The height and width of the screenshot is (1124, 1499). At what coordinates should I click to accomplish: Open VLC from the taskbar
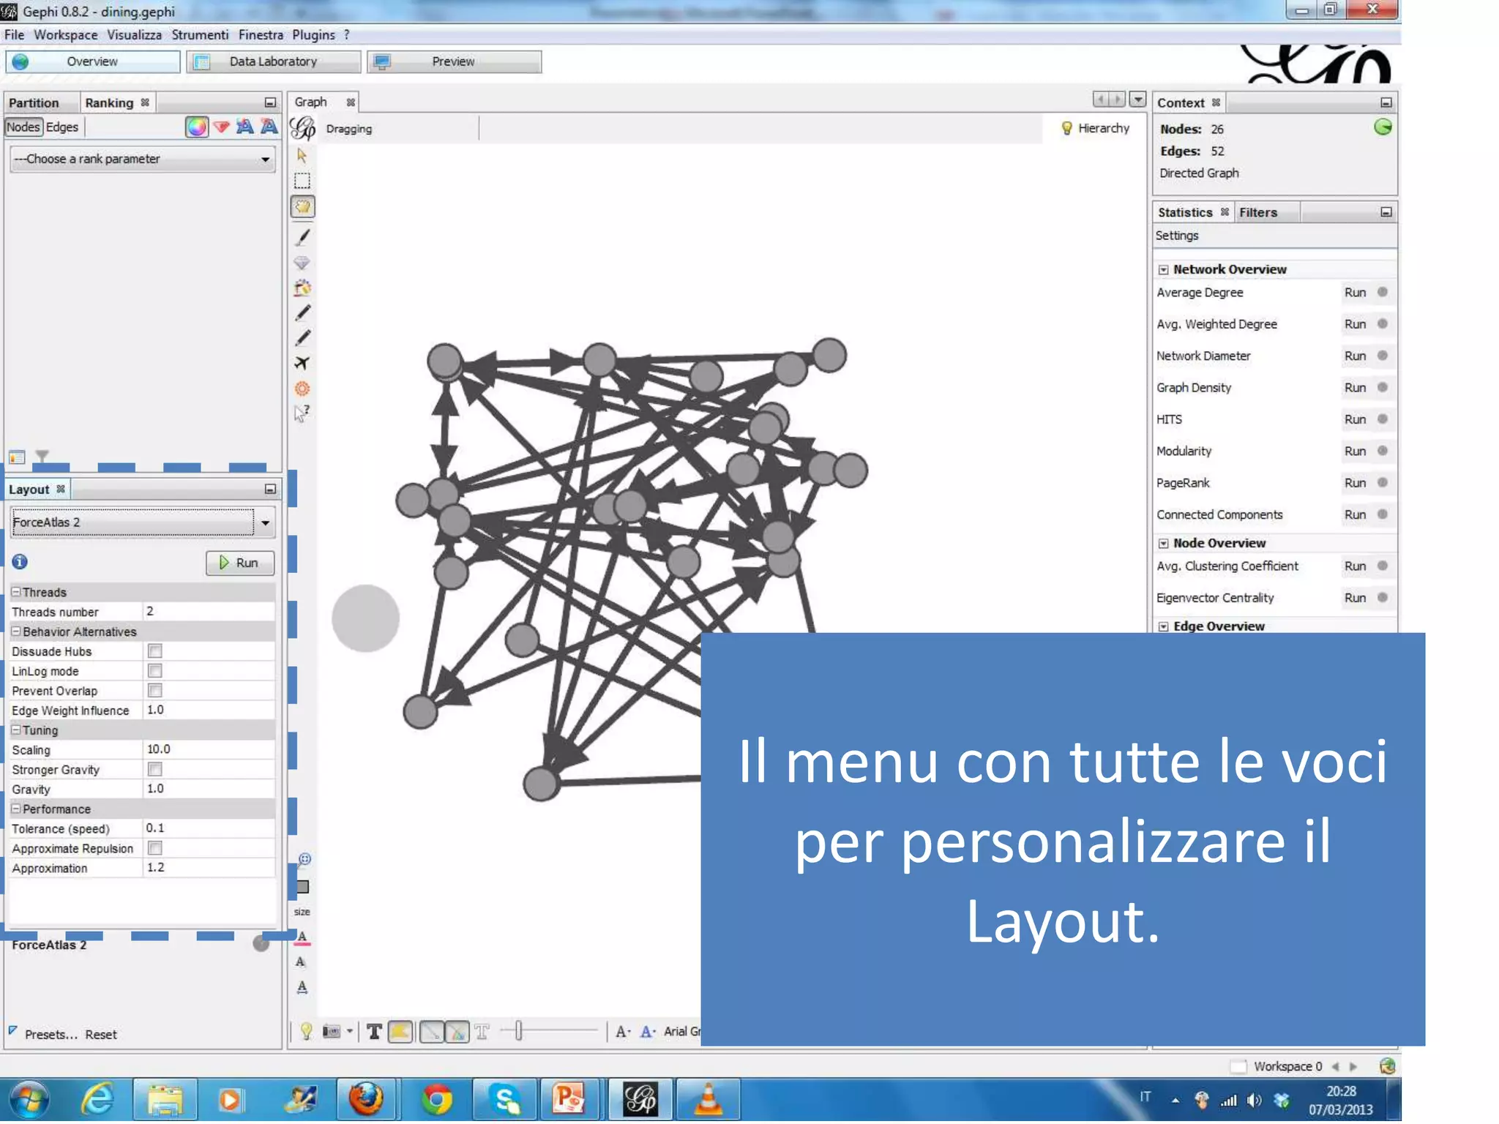coord(708,1098)
